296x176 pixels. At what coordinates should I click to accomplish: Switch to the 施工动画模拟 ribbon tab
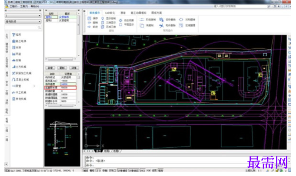click(138, 13)
